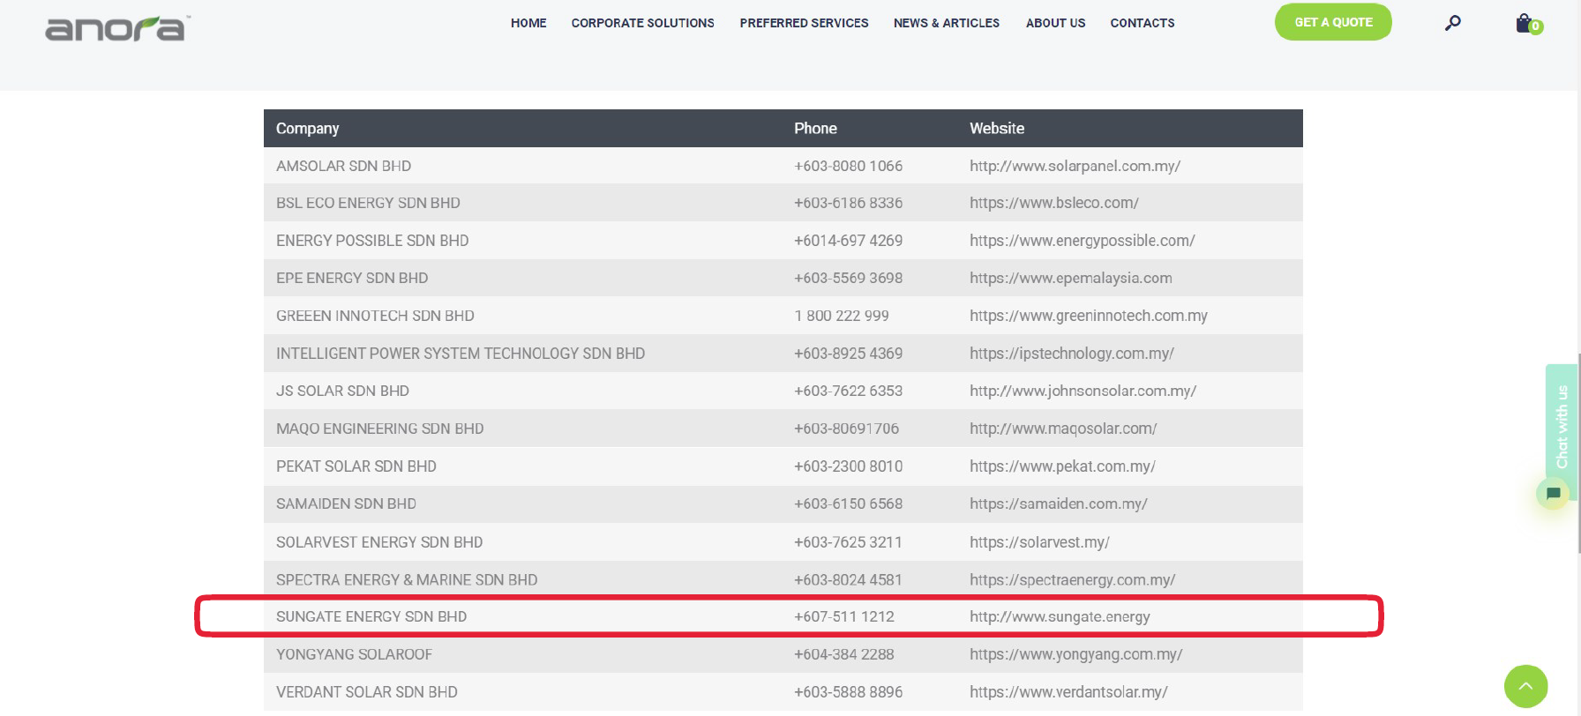The height and width of the screenshot is (716, 1581).
Task: Open PREFERRED SERVICES menu
Action: pos(804,23)
